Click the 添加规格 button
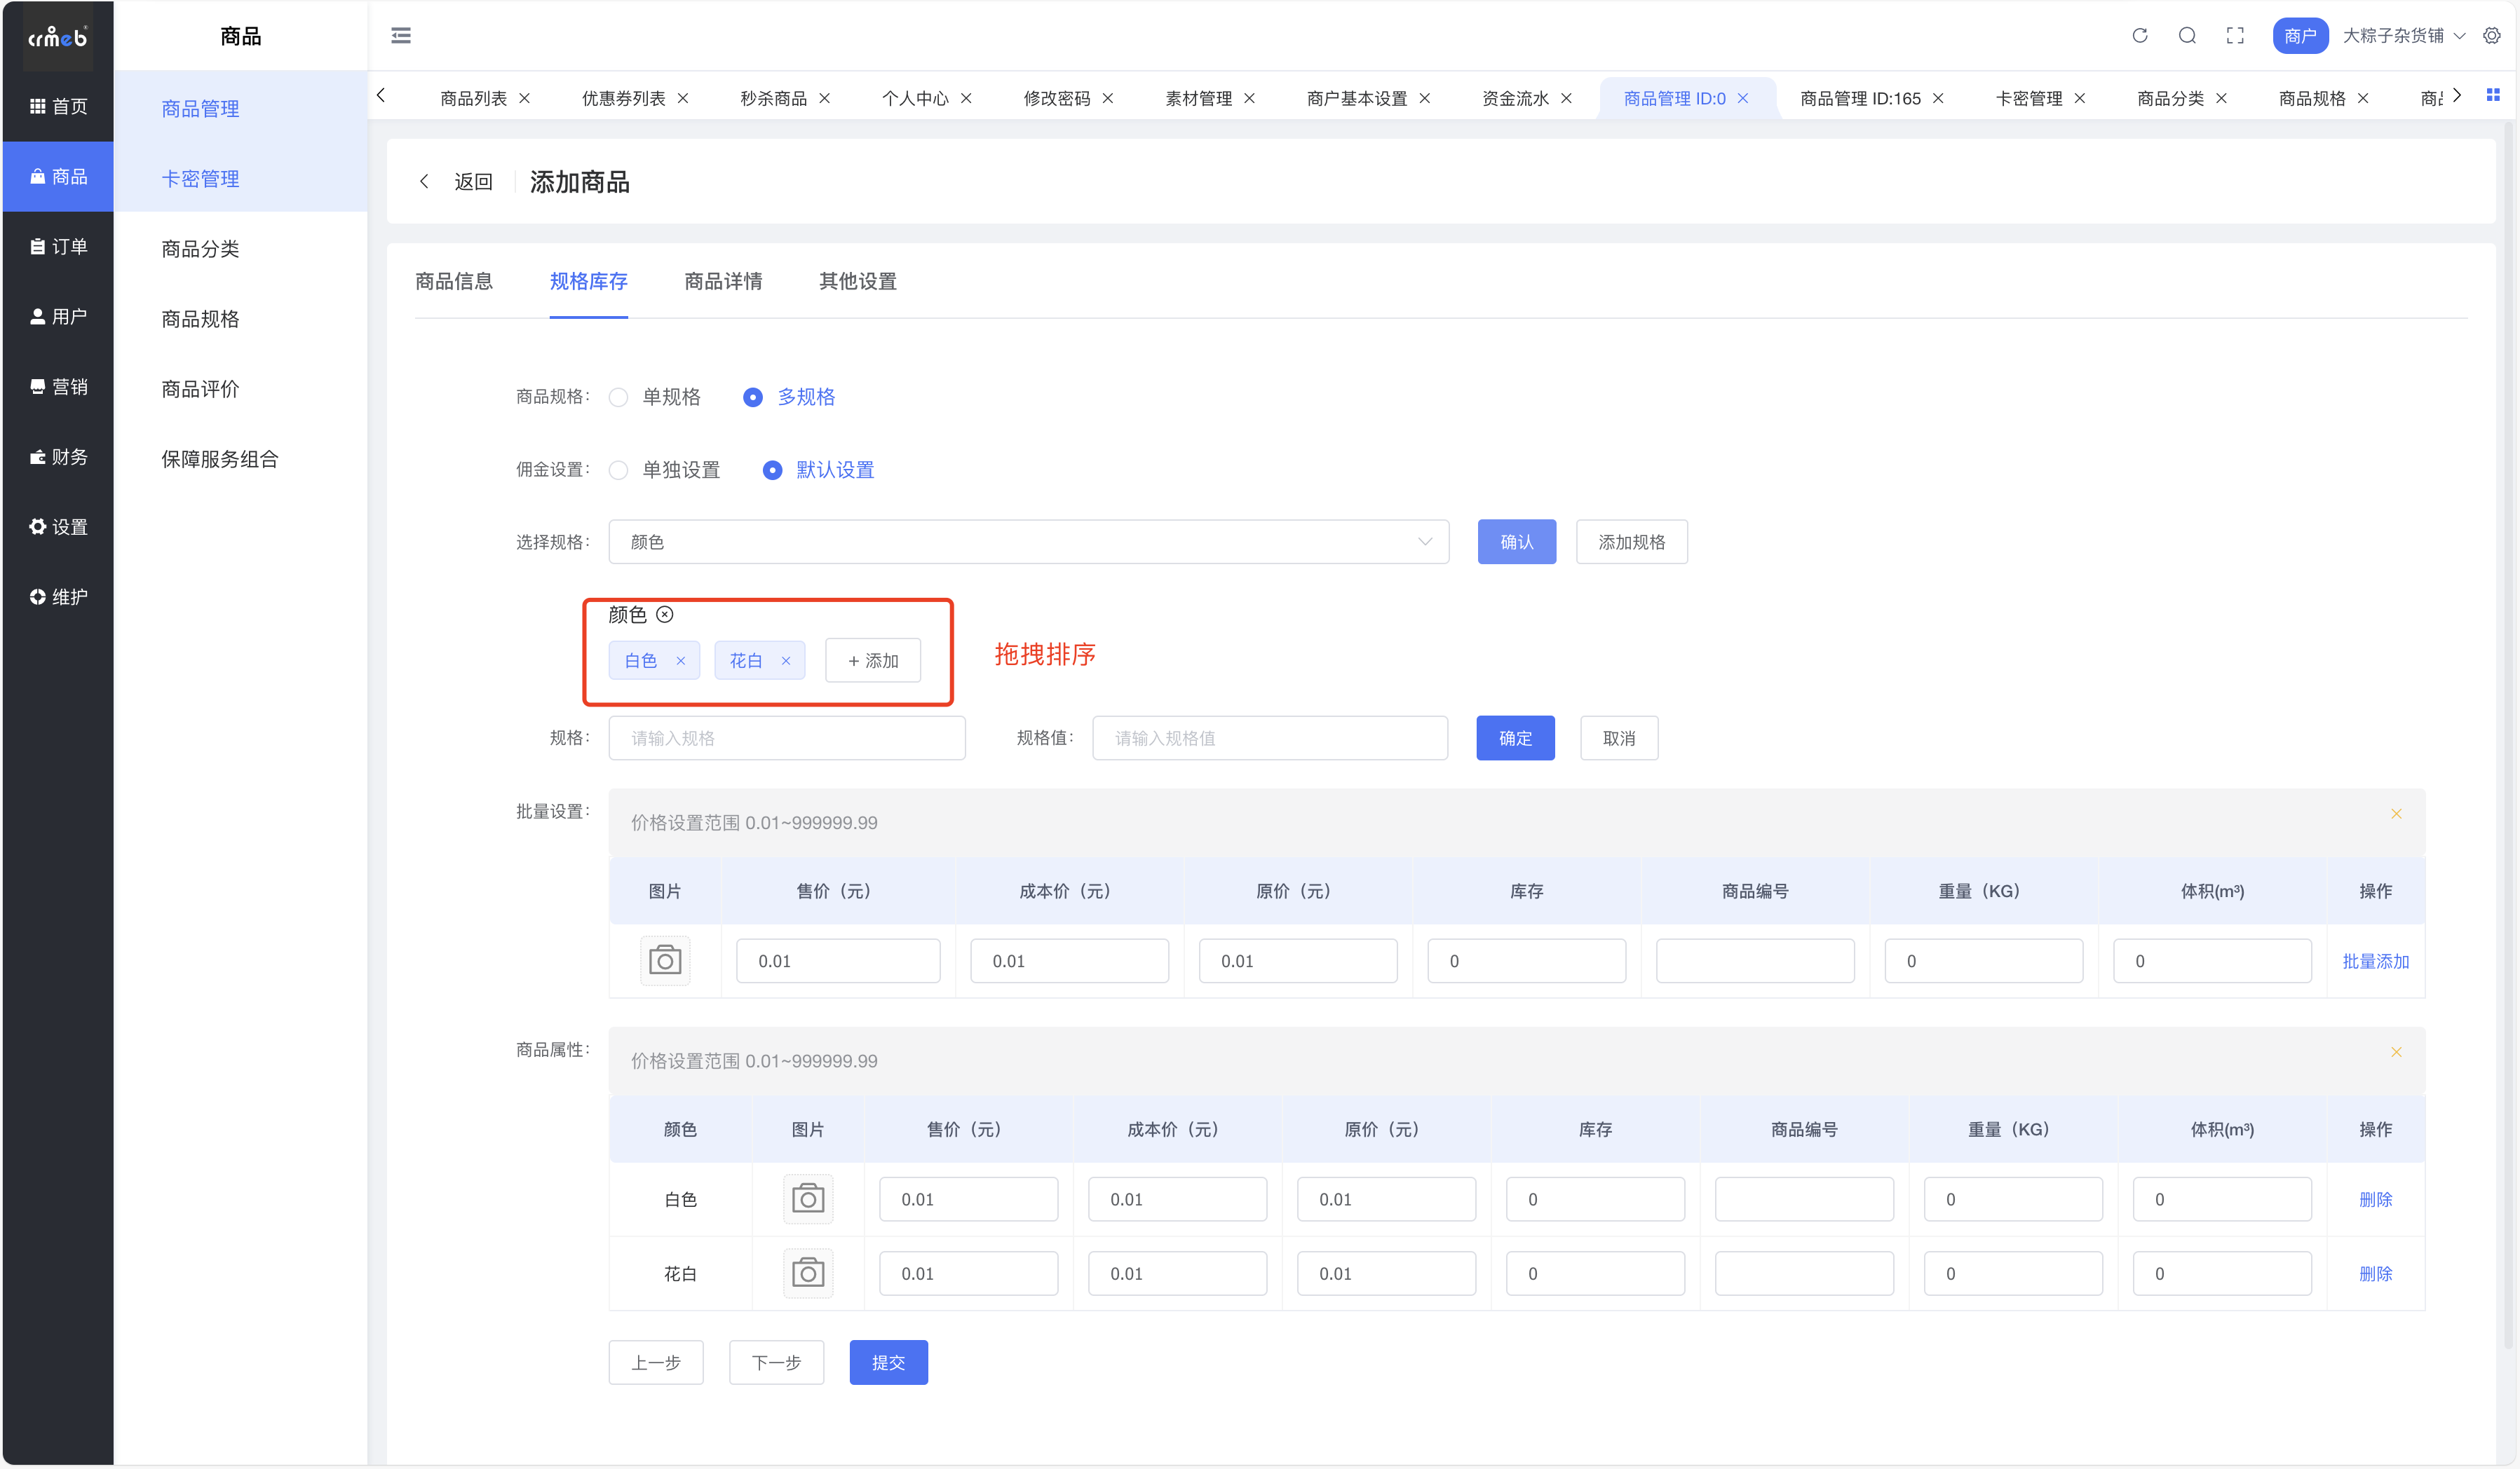 pos(1632,542)
